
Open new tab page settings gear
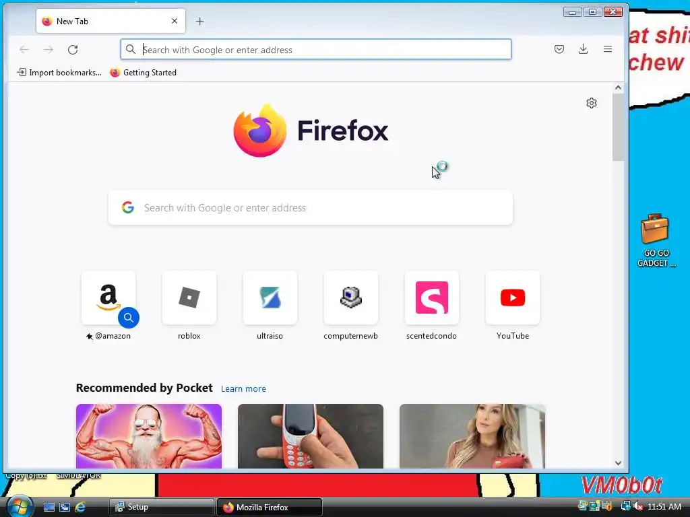click(592, 103)
